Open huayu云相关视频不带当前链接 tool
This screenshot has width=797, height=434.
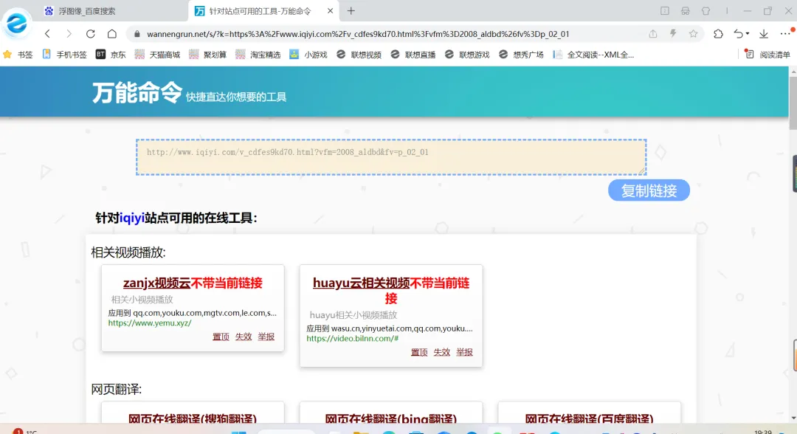tap(391, 291)
